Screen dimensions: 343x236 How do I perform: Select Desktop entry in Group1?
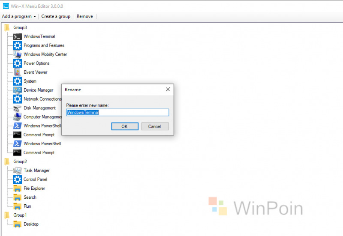tap(31, 224)
